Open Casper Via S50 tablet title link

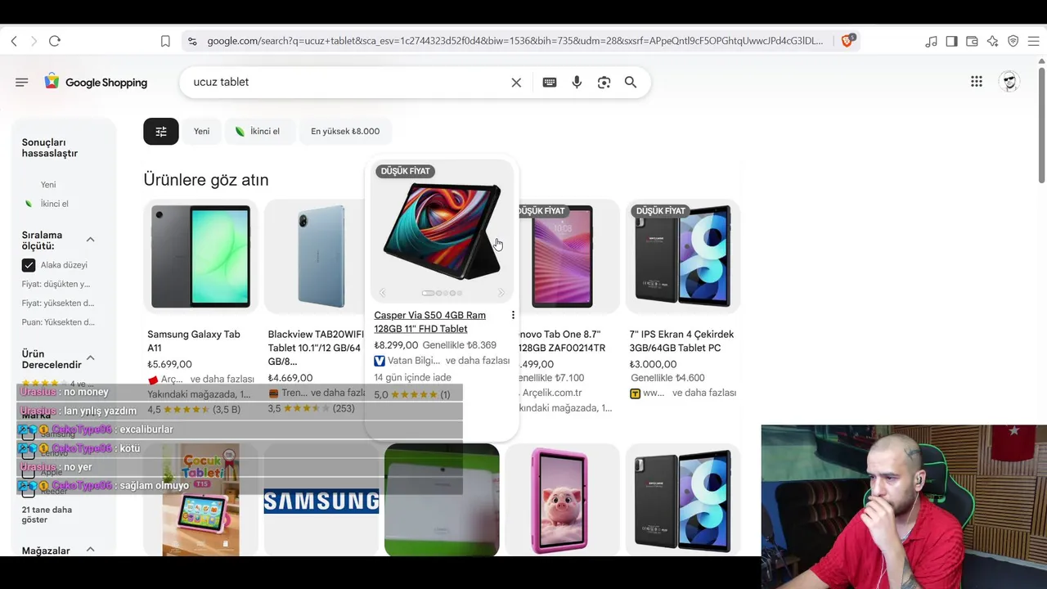[430, 321]
